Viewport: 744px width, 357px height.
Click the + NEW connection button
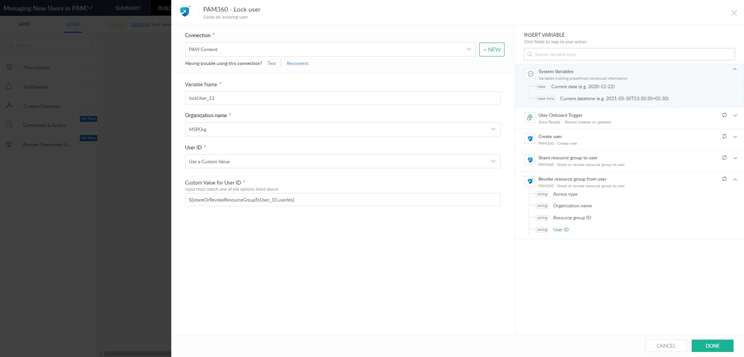pos(492,50)
